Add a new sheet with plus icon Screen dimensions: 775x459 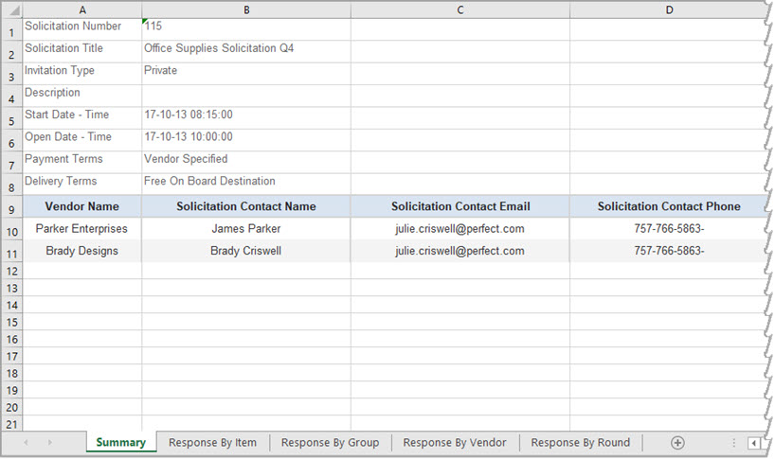(x=677, y=443)
